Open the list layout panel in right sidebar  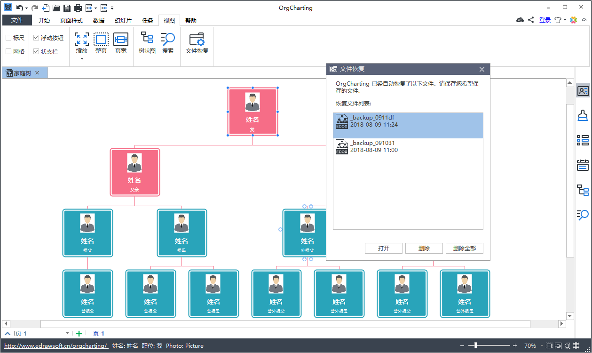click(583, 140)
